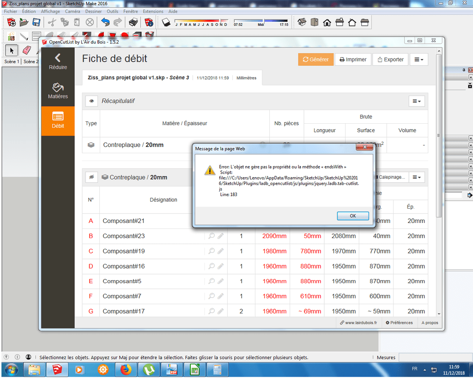Toggle the Récapitulatif eye visibility
The height and width of the screenshot is (378, 473).
pos(91,101)
